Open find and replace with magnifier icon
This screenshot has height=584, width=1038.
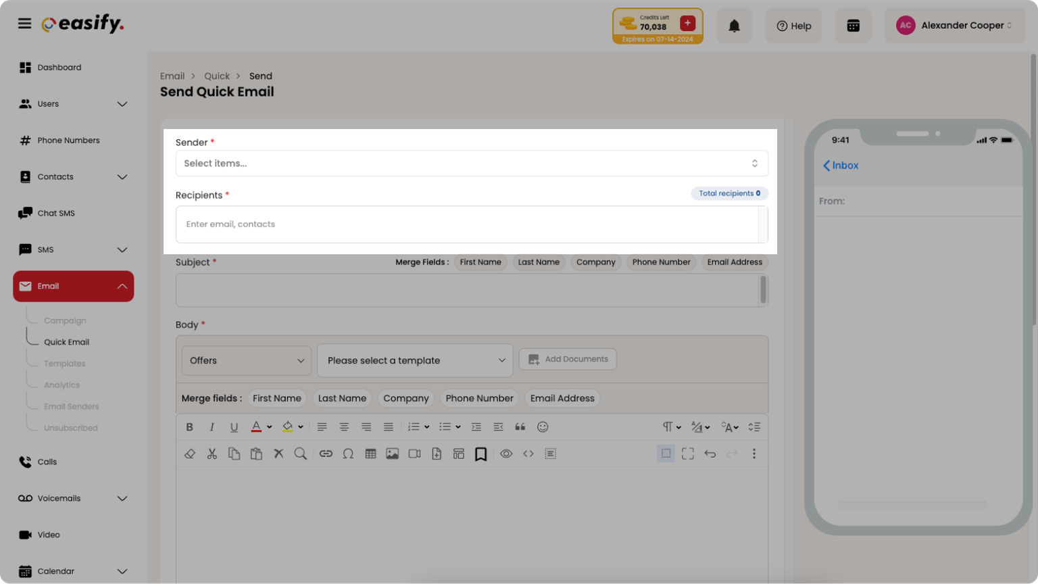[301, 454]
